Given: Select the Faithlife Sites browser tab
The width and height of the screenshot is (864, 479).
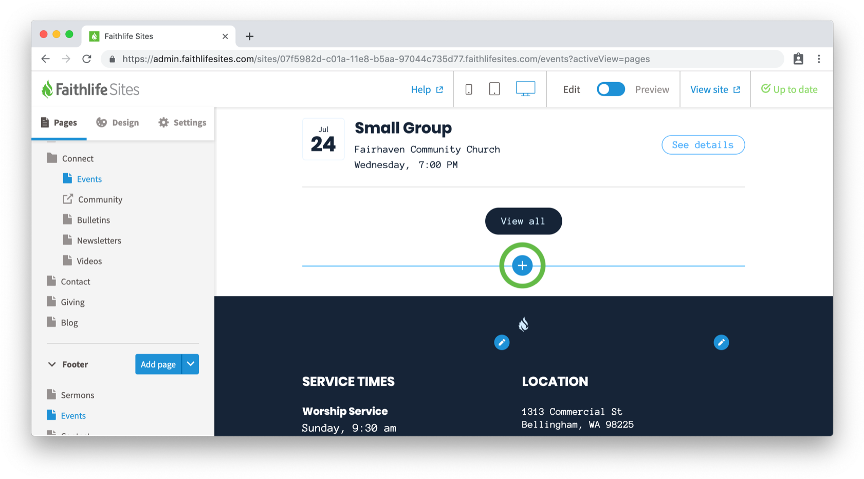Looking at the screenshot, I should point(159,36).
